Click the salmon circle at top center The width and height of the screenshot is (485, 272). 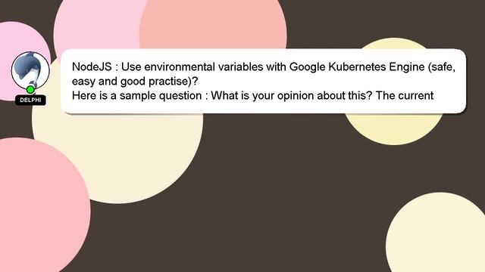[x=213, y=24]
